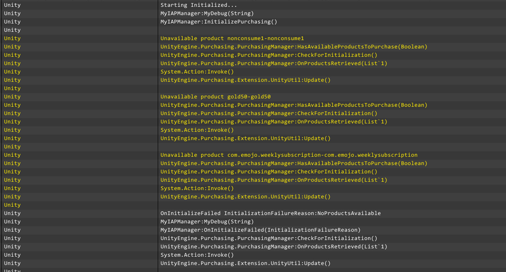Select yellow CheckForInitialization() line in gold50 trace

[x=269, y=113]
